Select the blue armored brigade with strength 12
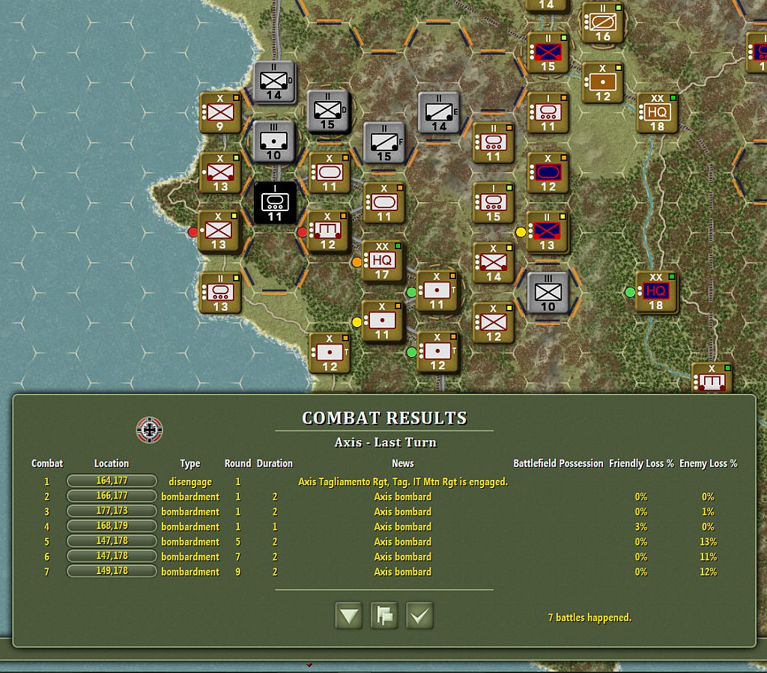 tap(548, 172)
